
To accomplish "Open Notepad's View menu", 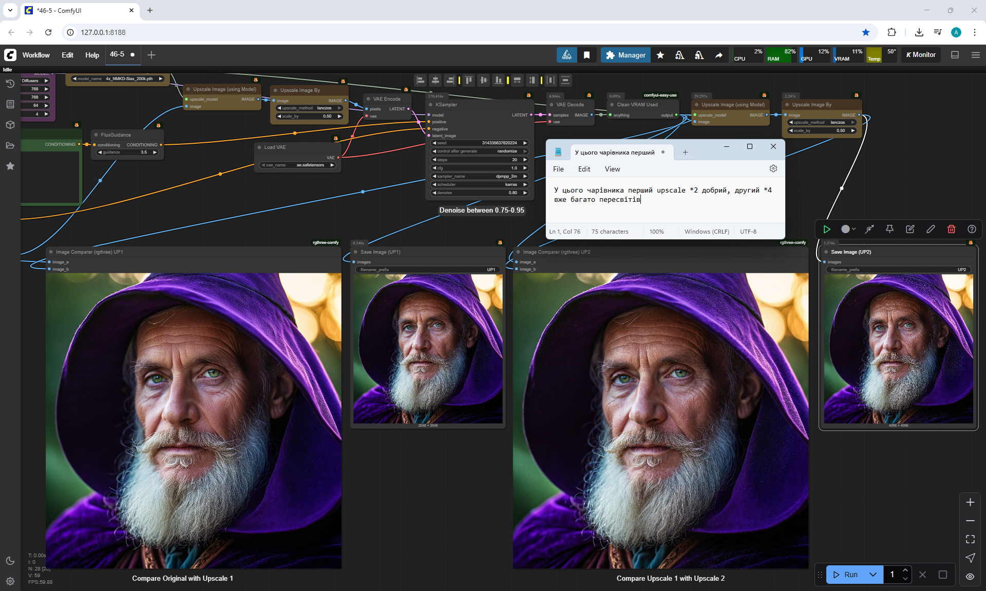I will [612, 169].
